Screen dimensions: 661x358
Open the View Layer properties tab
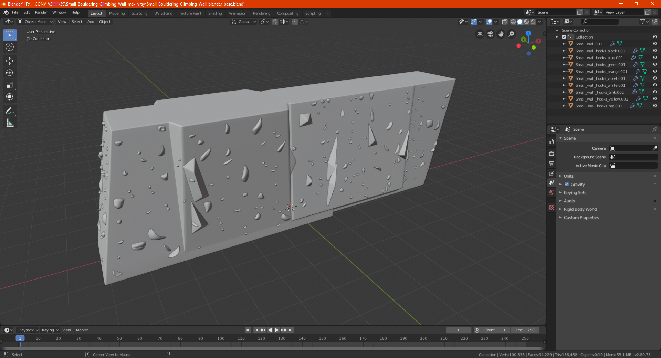552,173
